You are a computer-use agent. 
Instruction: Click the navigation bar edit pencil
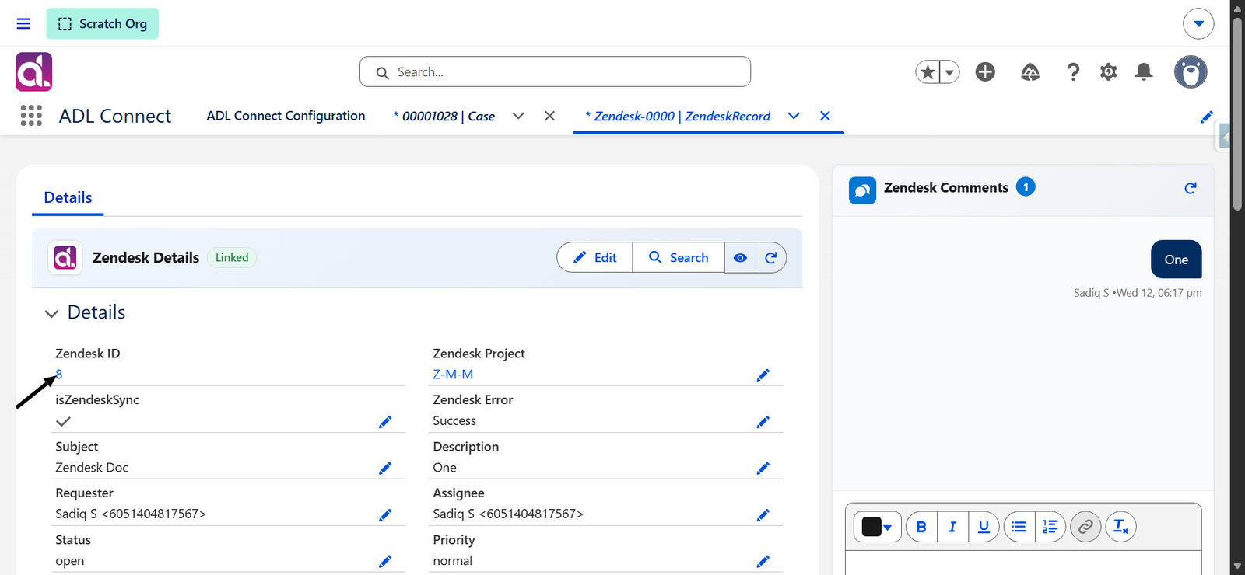click(1206, 117)
